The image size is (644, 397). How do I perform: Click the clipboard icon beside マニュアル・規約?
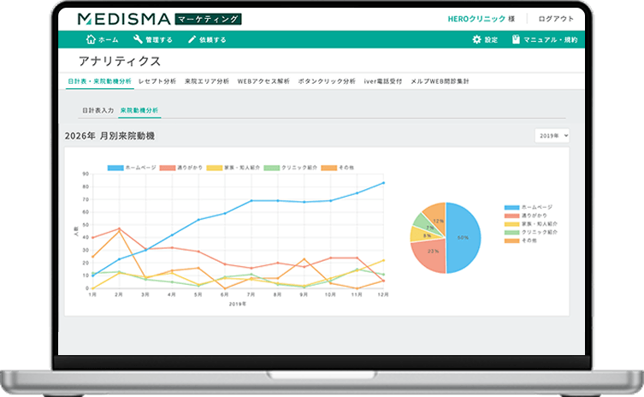(x=516, y=39)
